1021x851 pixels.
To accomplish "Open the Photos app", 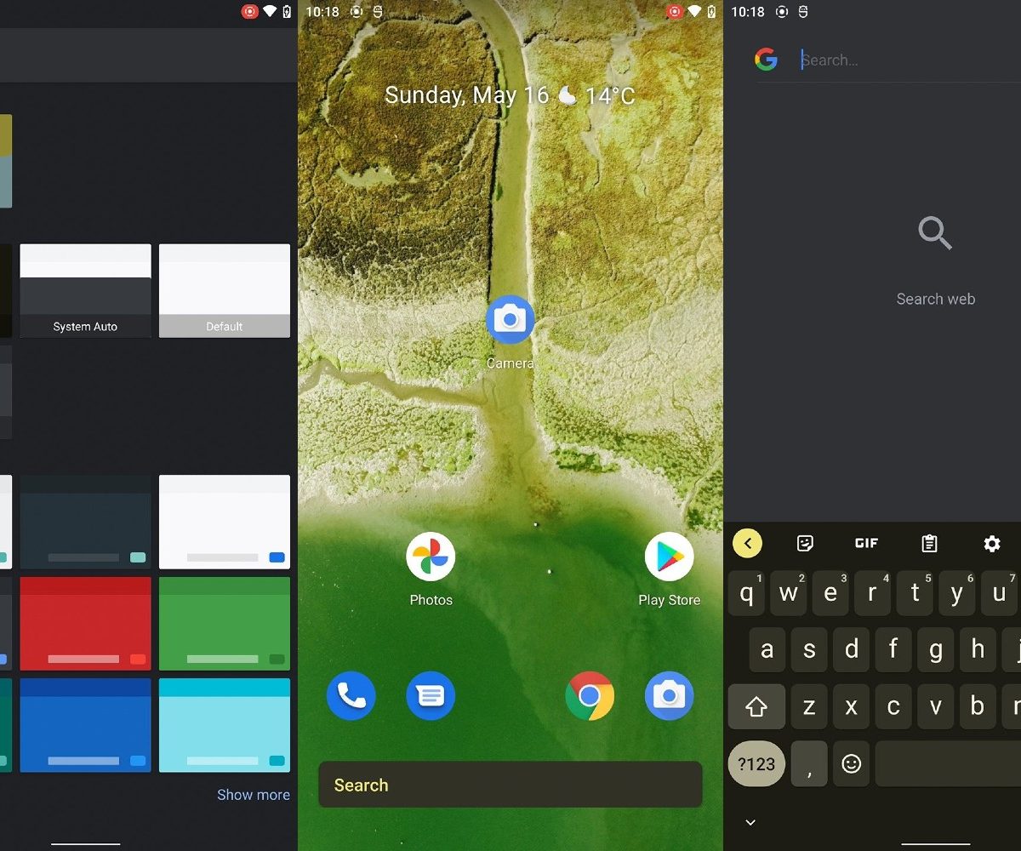I will (431, 557).
